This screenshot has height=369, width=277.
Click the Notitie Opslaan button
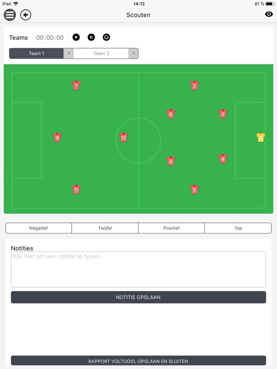coord(138,297)
